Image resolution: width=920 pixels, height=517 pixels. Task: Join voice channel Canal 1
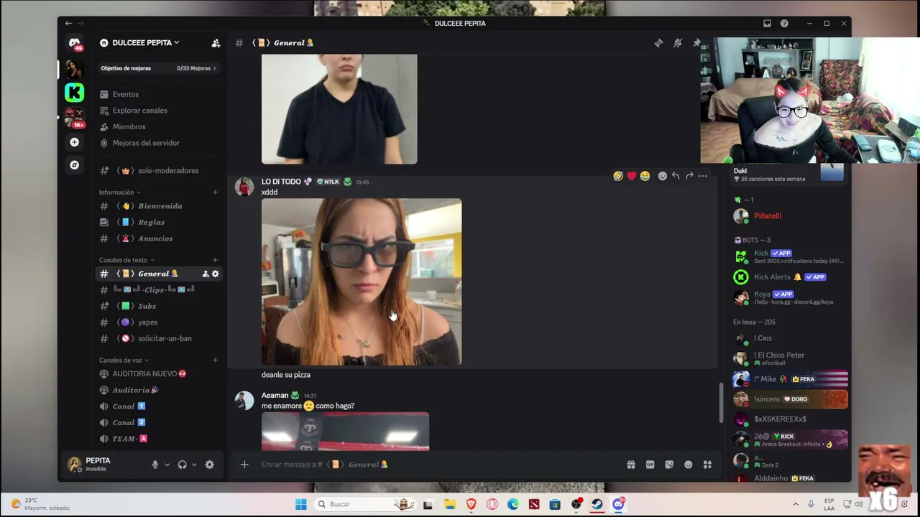158,406
